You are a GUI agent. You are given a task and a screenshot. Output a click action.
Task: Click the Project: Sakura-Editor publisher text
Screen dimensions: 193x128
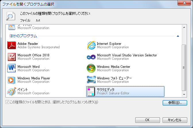click(113, 93)
